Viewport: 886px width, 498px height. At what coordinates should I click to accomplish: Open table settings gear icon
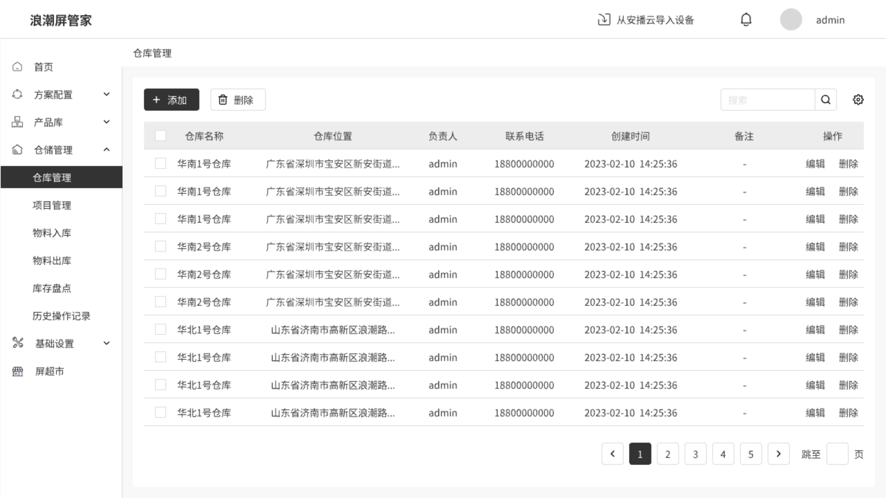point(858,100)
